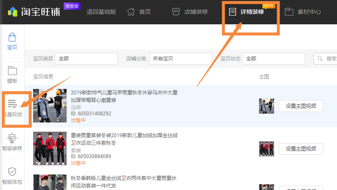Expand the 宝贝状态 dropdown
This screenshot has height=190, width=337.
[275, 59]
